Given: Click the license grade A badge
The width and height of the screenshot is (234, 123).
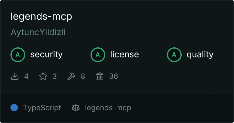Looking at the screenshot, I should (98, 55).
